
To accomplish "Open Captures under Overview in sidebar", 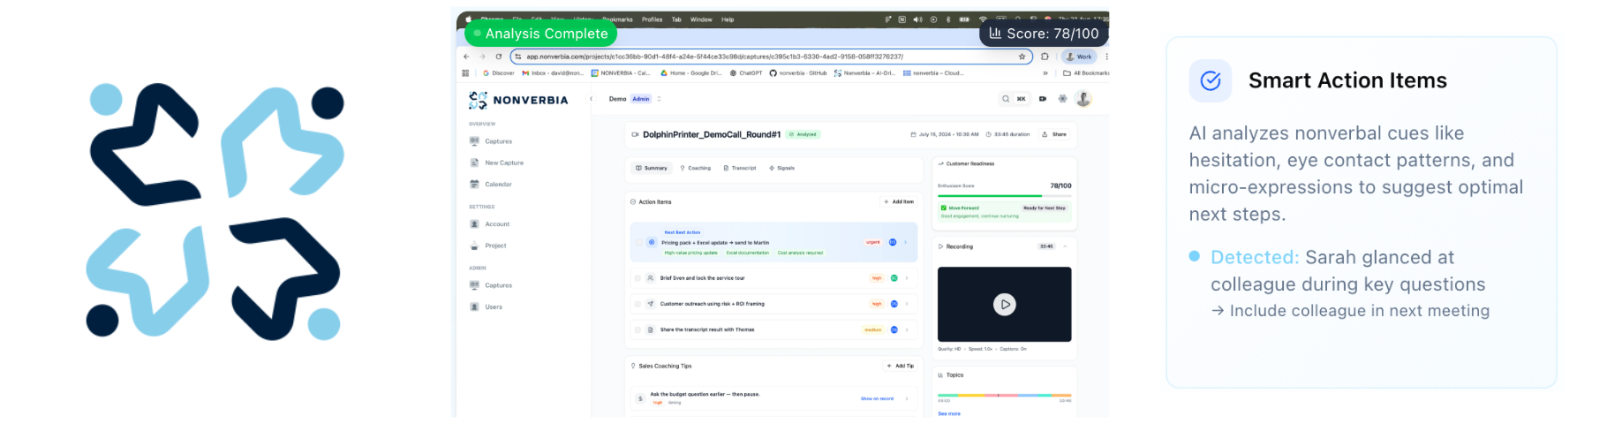I will point(497,141).
